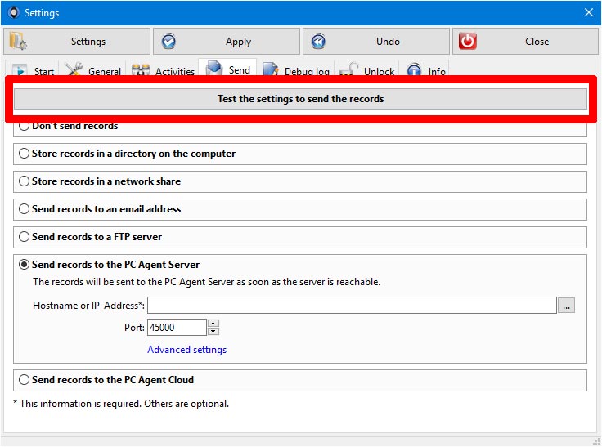Click the Settings folder icon button
The width and height of the screenshot is (602, 447).
tap(18, 42)
